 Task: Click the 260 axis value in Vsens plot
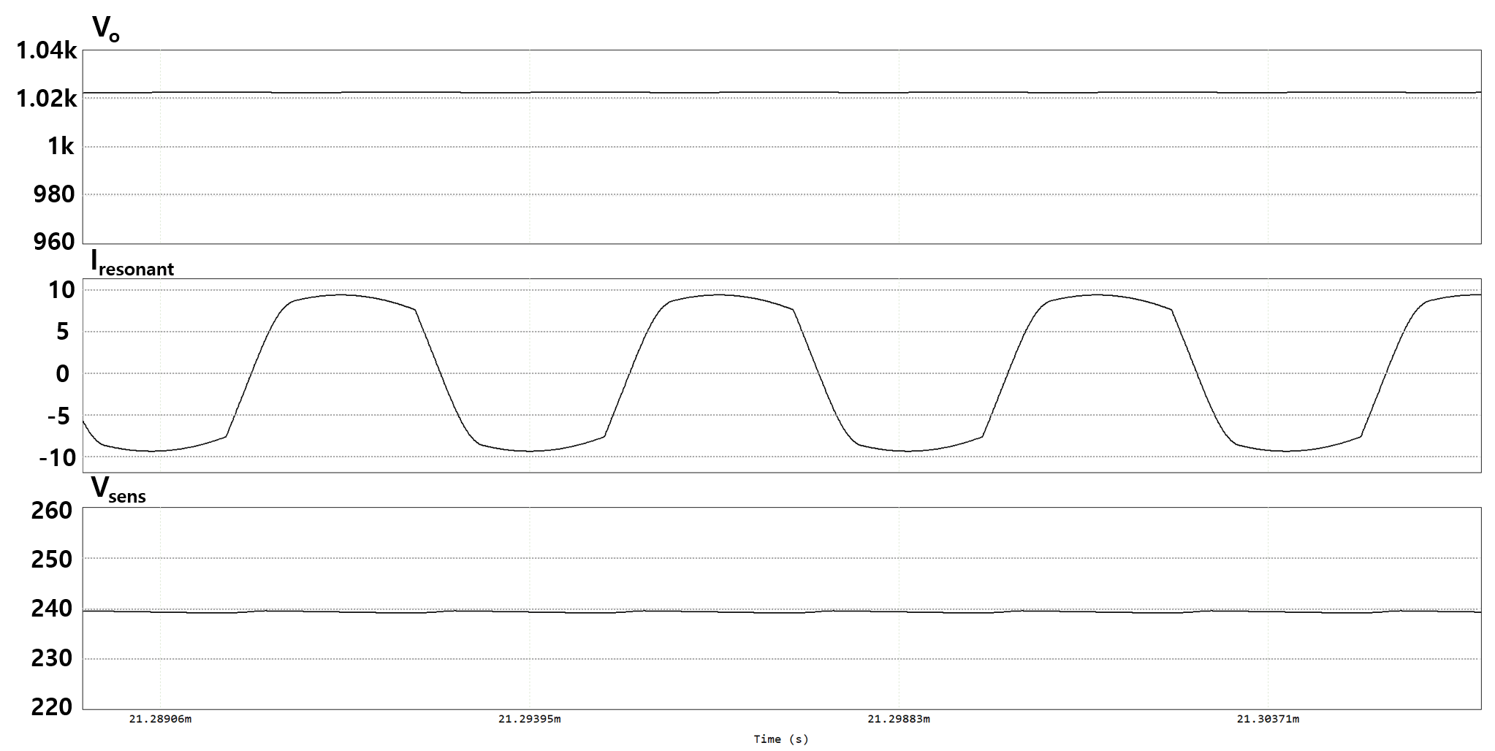(x=51, y=511)
